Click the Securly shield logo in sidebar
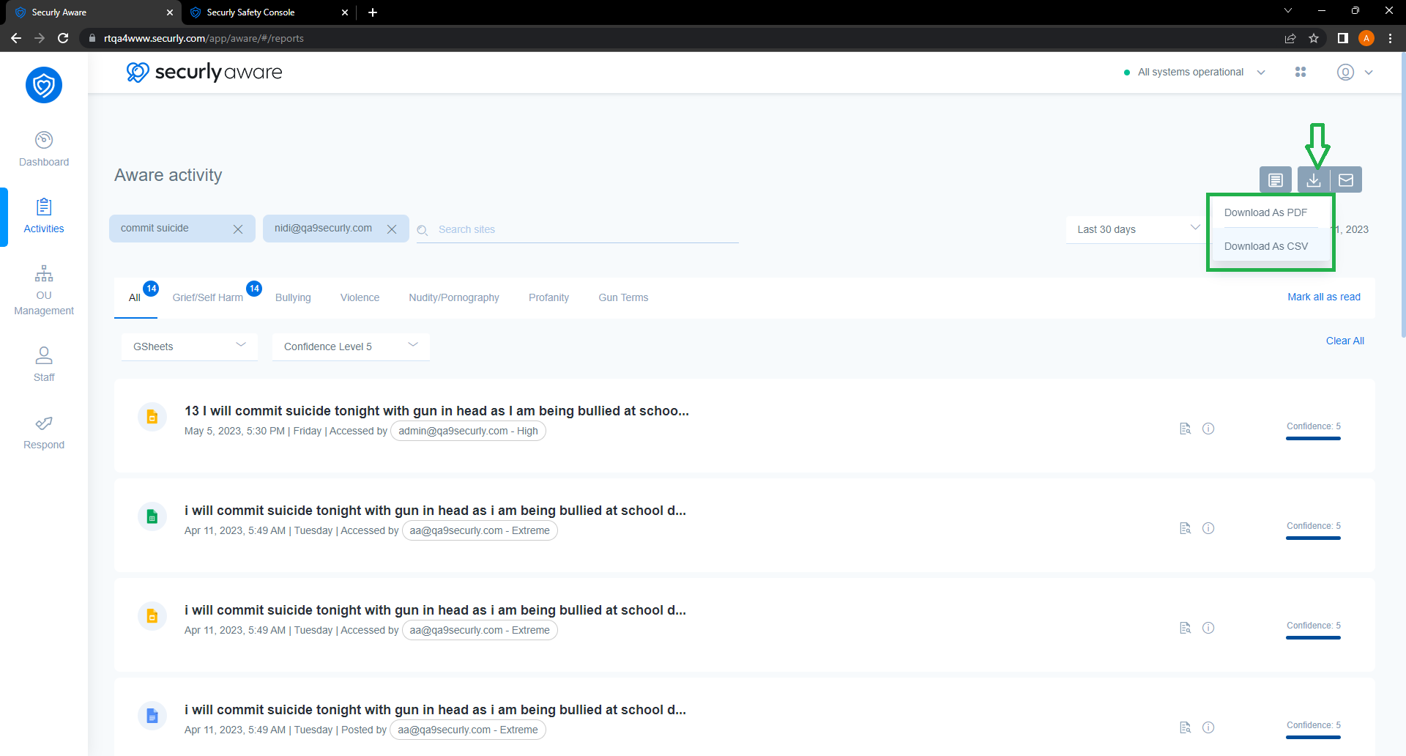1406x756 pixels. coord(44,85)
